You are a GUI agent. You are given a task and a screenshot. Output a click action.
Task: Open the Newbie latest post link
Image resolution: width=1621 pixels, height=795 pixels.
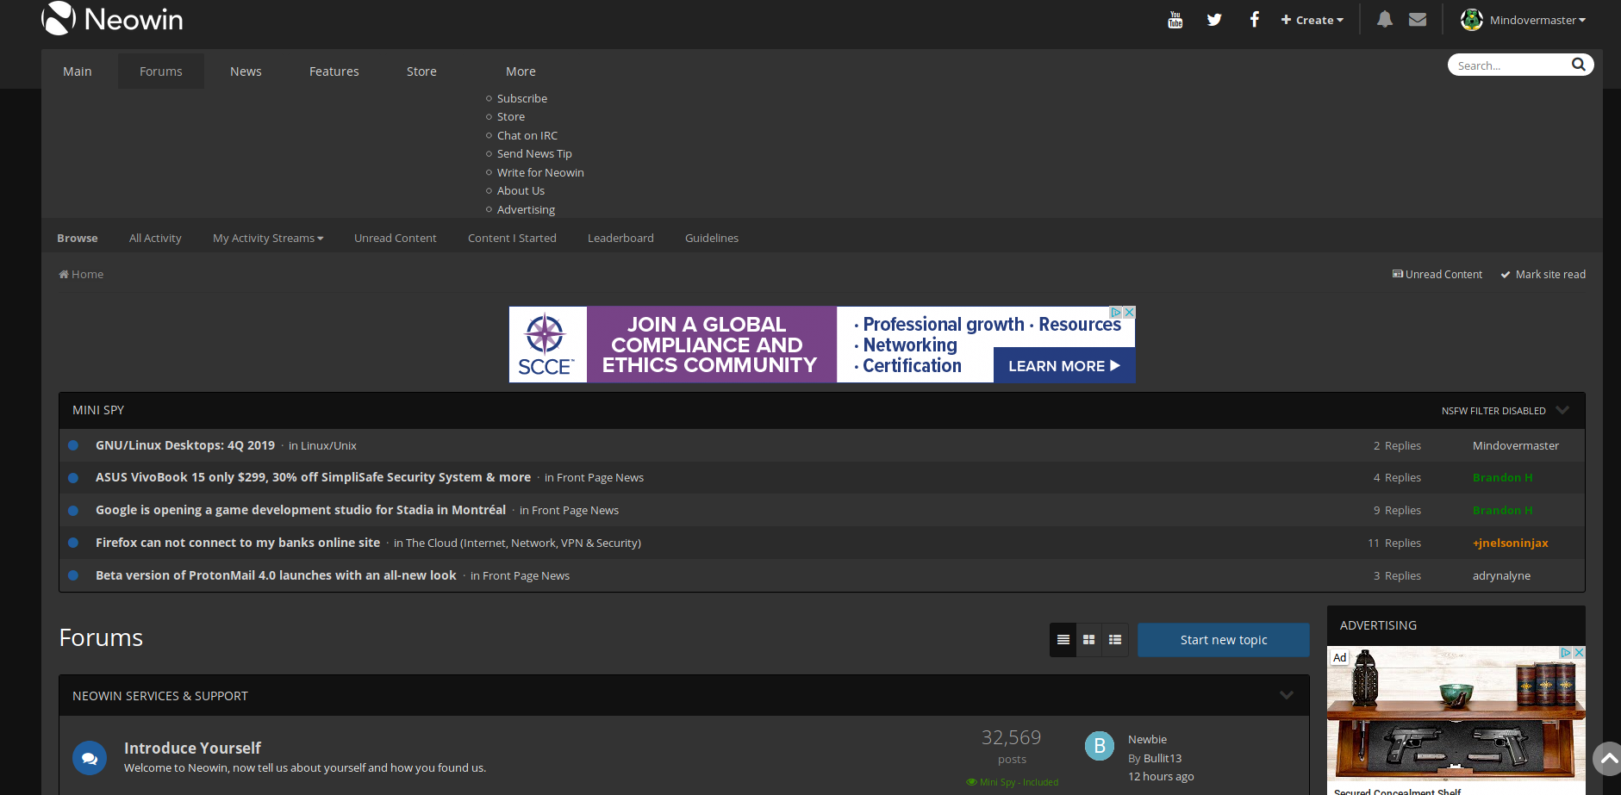pyautogui.click(x=1147, y=739)
